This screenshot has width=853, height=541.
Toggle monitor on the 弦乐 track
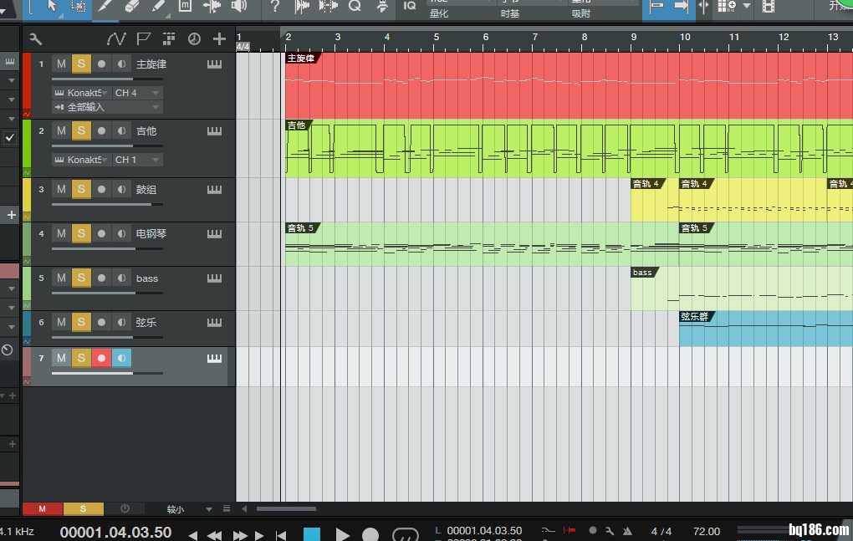(121, 322)
